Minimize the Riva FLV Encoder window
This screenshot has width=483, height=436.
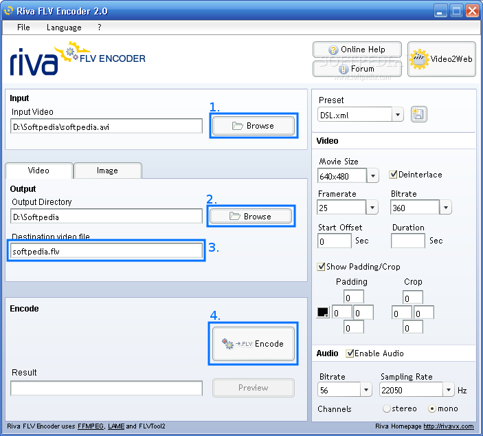coord(440,11)
